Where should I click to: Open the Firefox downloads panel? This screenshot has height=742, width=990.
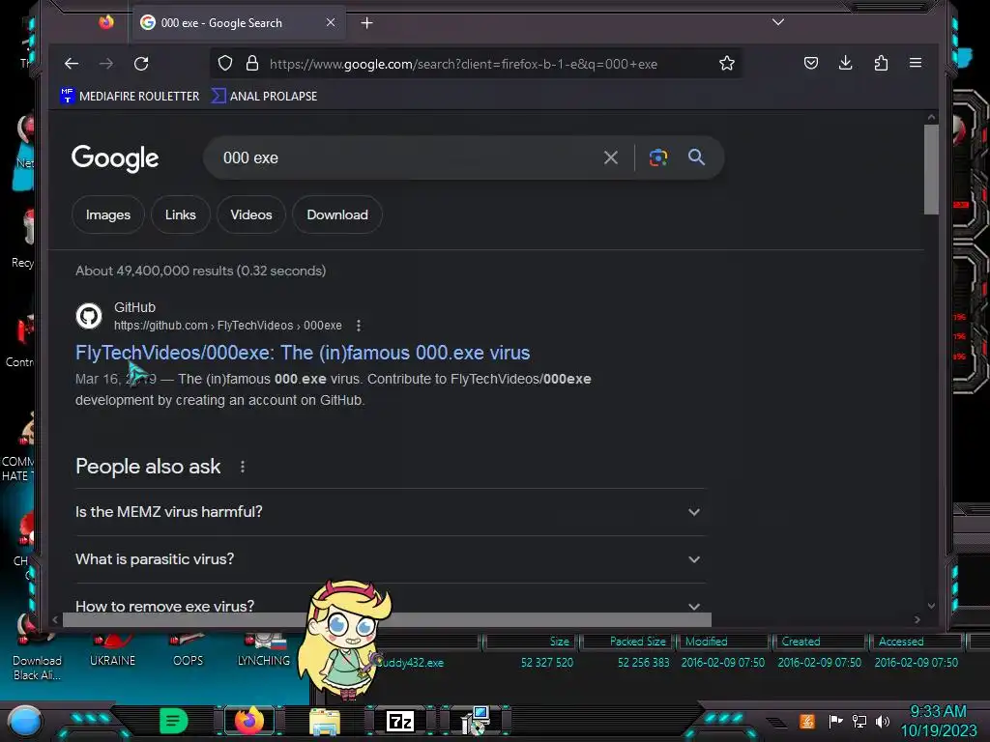point(846,63)
